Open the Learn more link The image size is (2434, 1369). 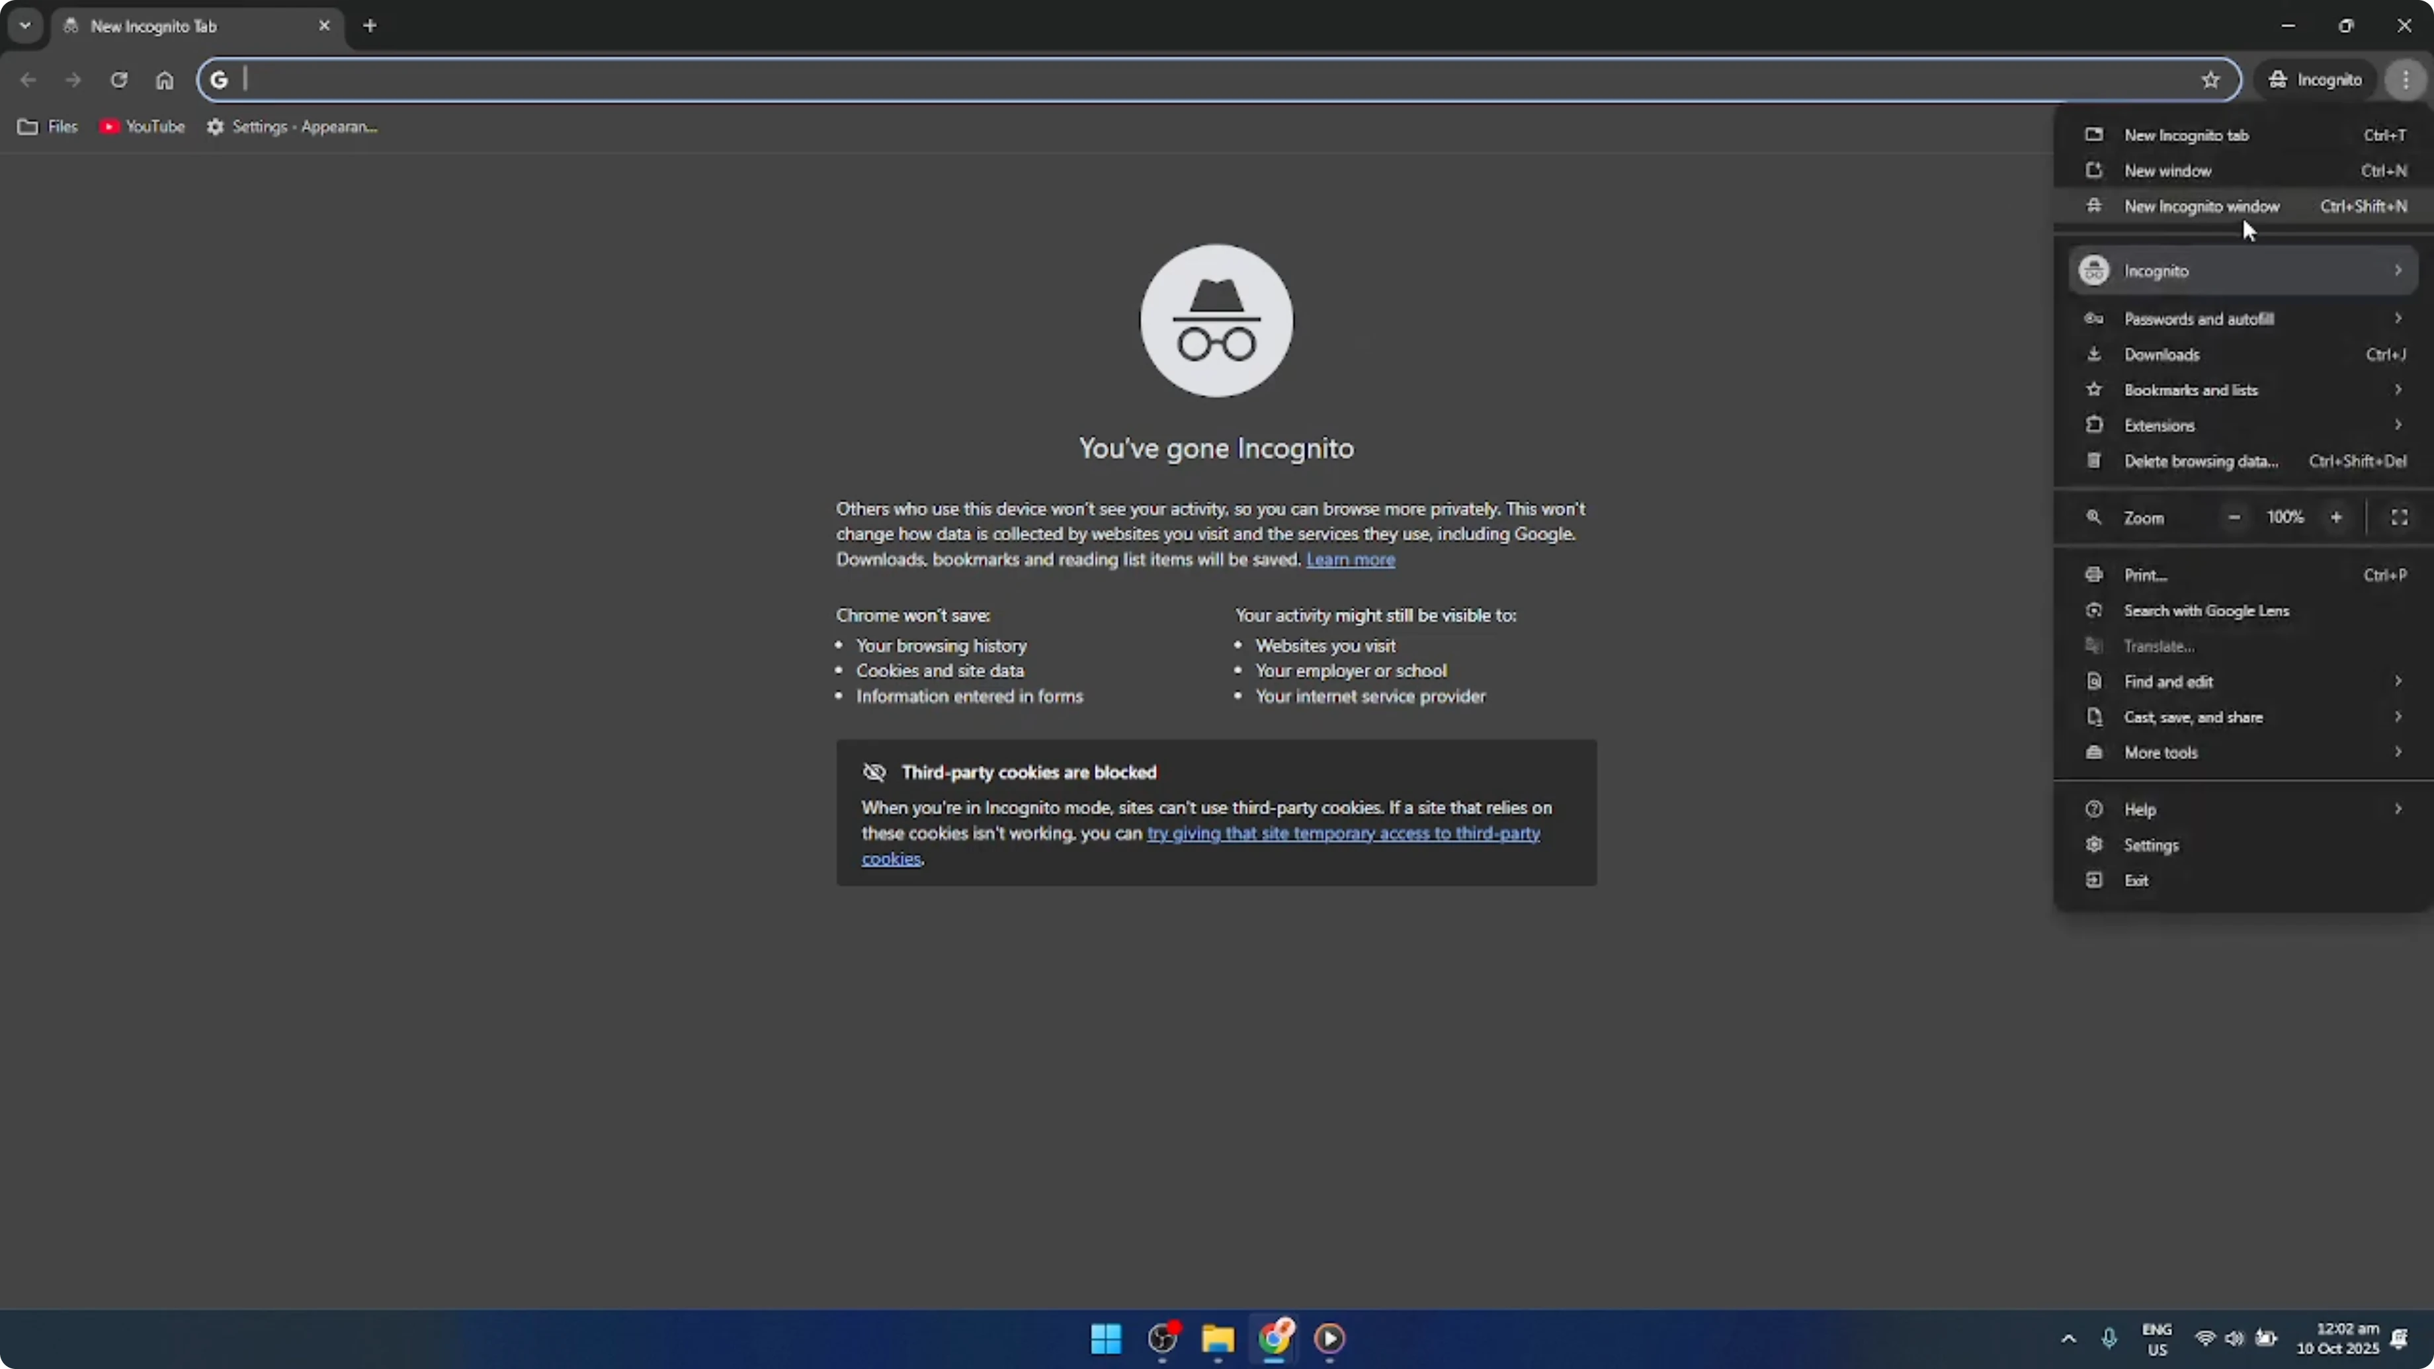[1350, 558]
